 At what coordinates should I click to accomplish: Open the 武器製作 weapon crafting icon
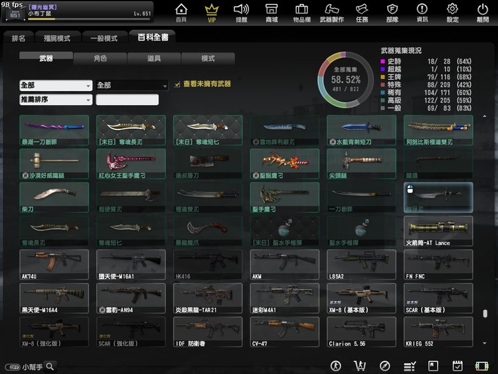[x=331, y=13]
